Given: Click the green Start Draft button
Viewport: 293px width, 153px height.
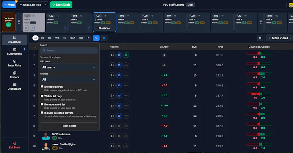Looking at the screenshot, I should click(x=61, y=5).
